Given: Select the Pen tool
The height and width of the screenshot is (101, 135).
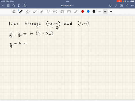Looking at the screenshot, I should [21, 12].
